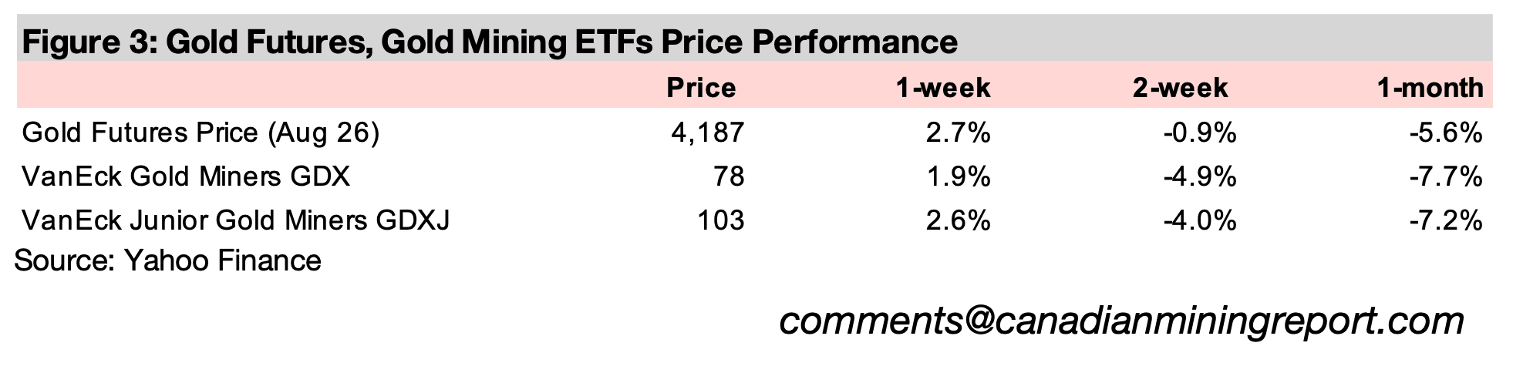Click the gold futures 2-week -0.9% cell
The width and height of the screenshot is (1513, 373).
coord(1199,133)
